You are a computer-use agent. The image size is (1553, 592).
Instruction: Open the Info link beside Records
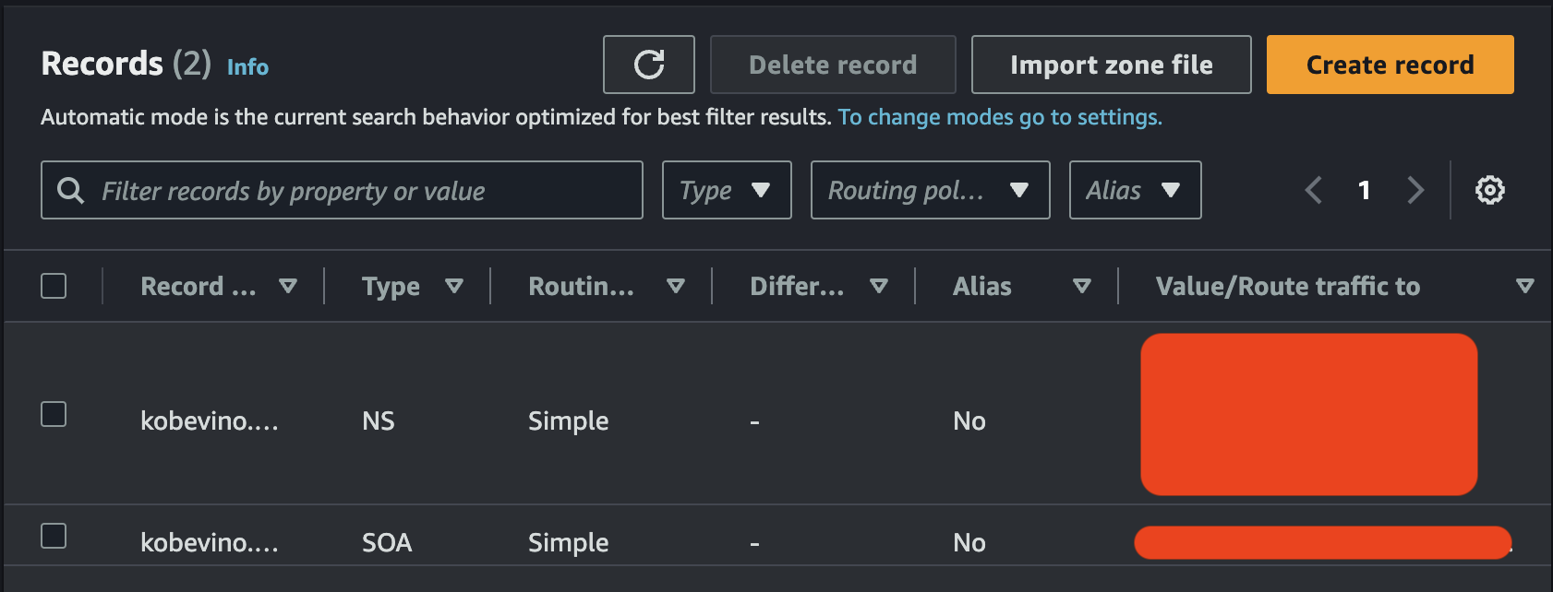pyautogui.click(x=247, y=67)
